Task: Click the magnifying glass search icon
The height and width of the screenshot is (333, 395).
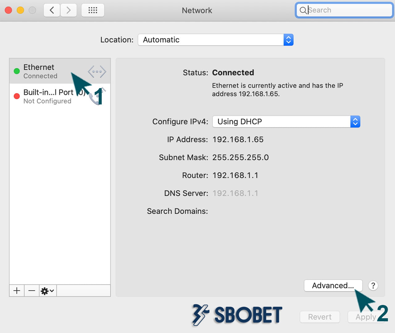Action: [x=303, y=10]
